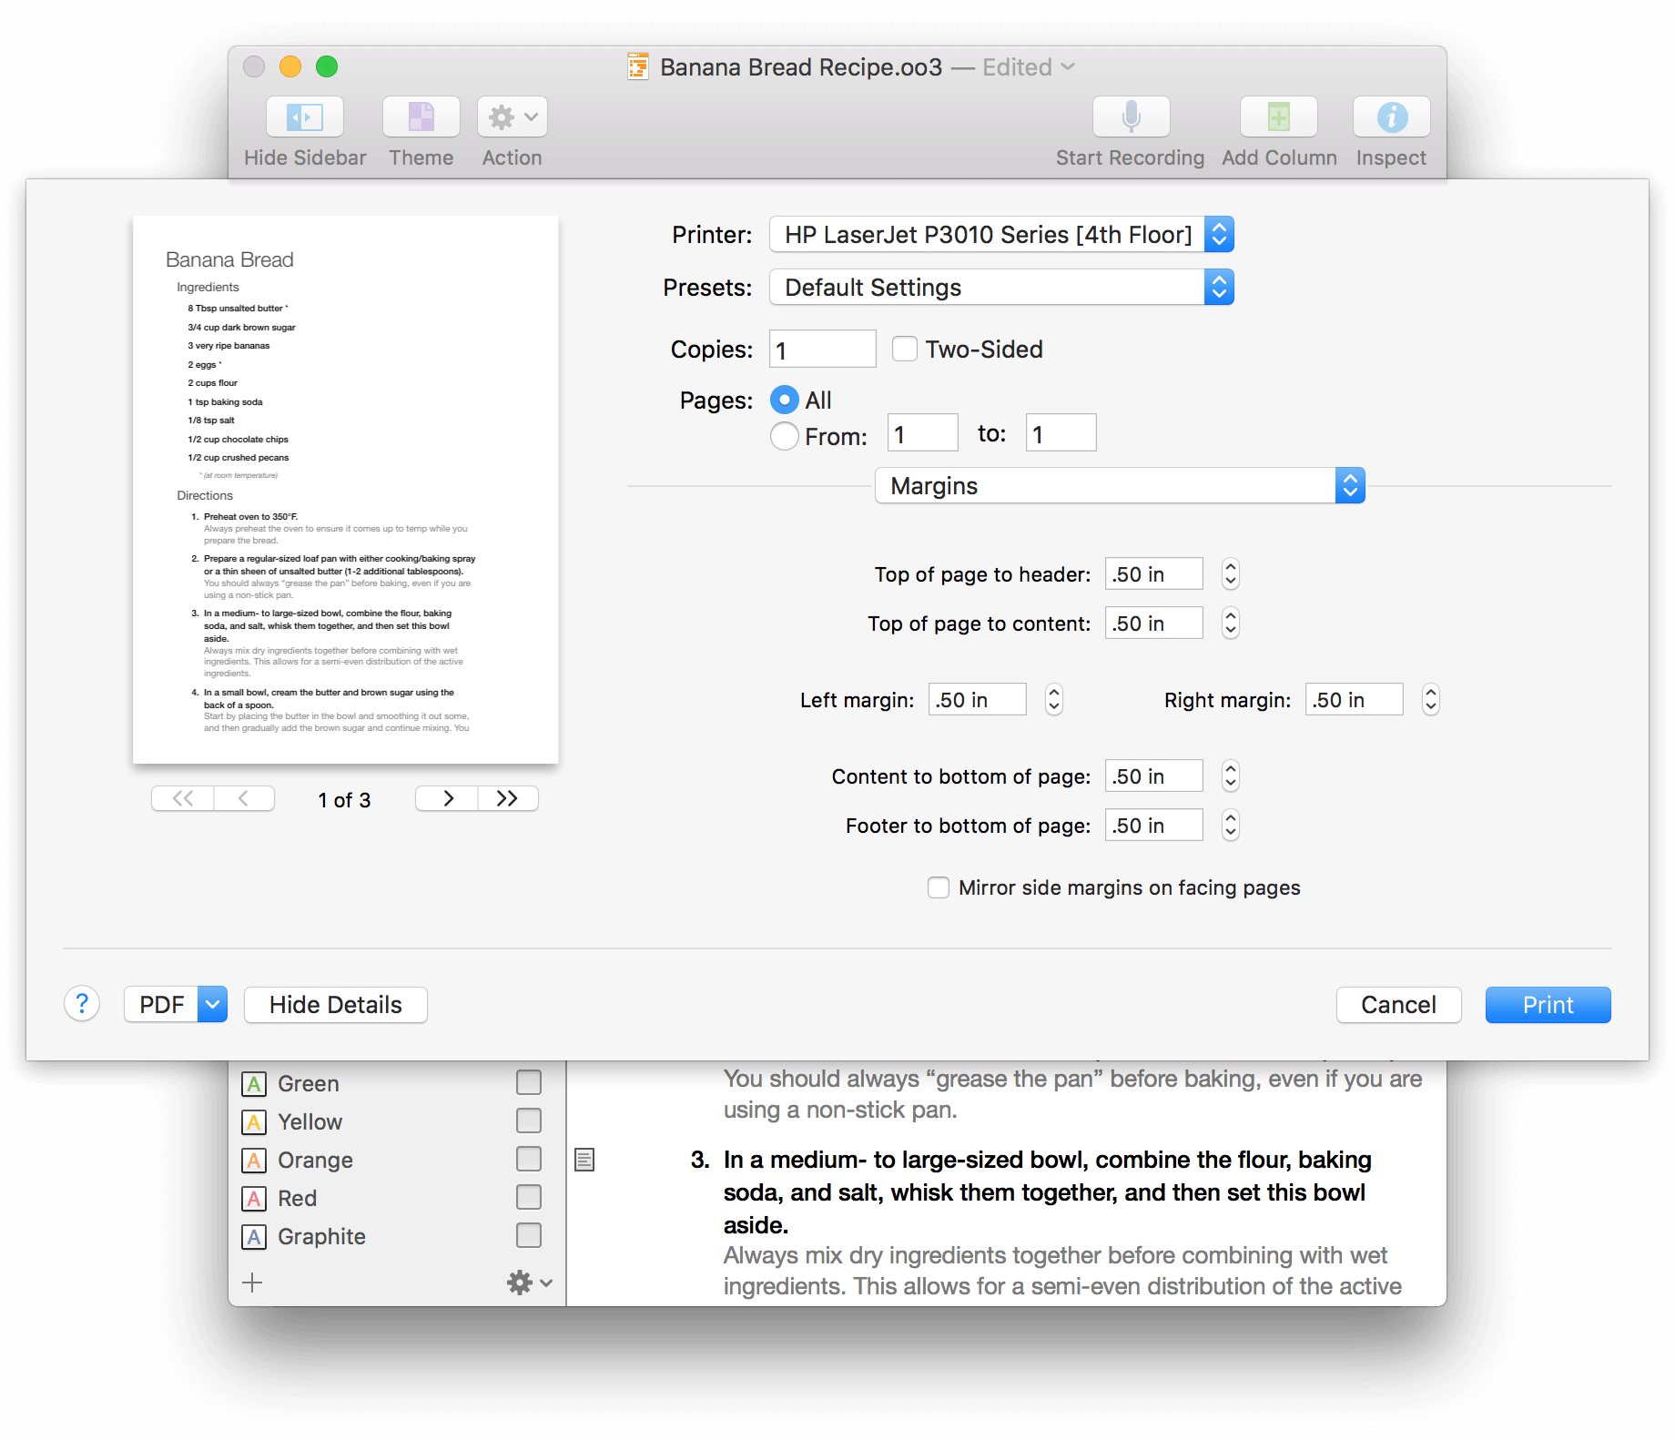Click the Left margin field
This screenshot has width=1675, height=1440.
pyautogui.click(x=977, y=699)
